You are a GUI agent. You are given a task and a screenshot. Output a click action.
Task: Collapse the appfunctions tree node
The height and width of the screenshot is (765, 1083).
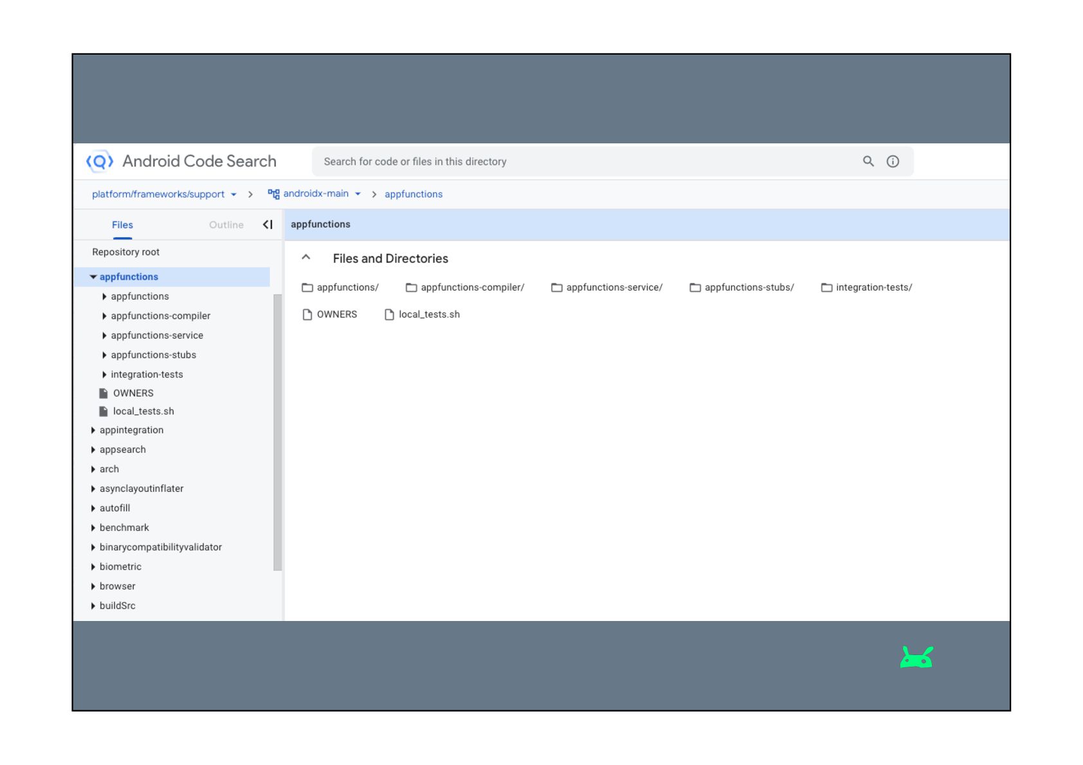pos(93,276)
